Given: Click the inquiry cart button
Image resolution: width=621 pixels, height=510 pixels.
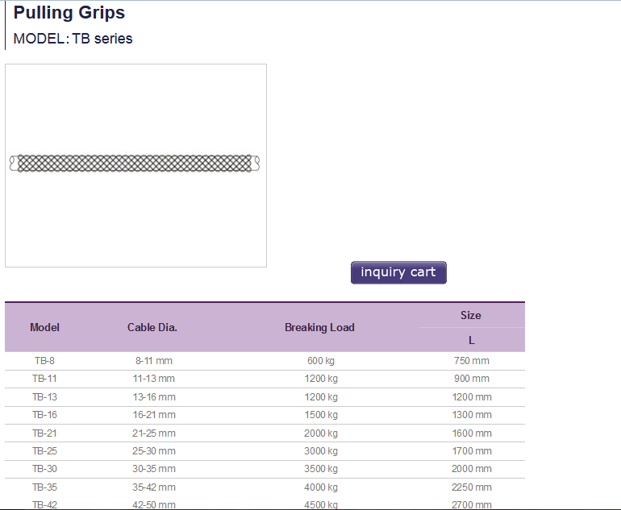Looking at the screenshot, I should (398, 272).
